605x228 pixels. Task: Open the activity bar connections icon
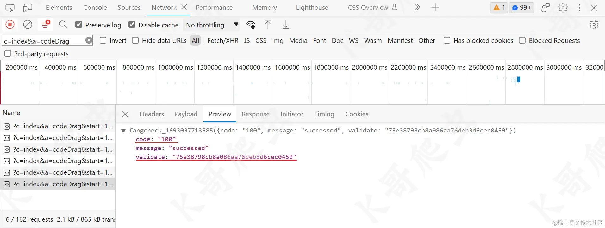[x=545, y=8]
